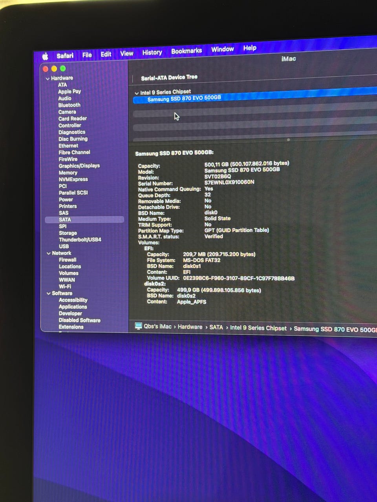The width and height of the screenshot is (377, 502).
Task: Click the computer icon in the path bar
Action: 138,326
